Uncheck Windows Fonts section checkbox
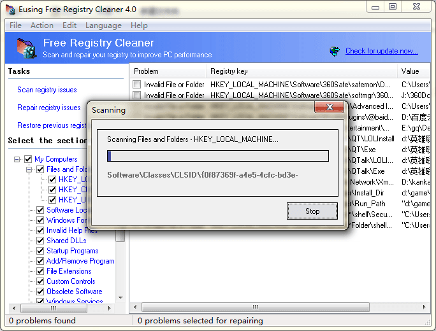Screen dimensions: 436x331 pos(40,220)
